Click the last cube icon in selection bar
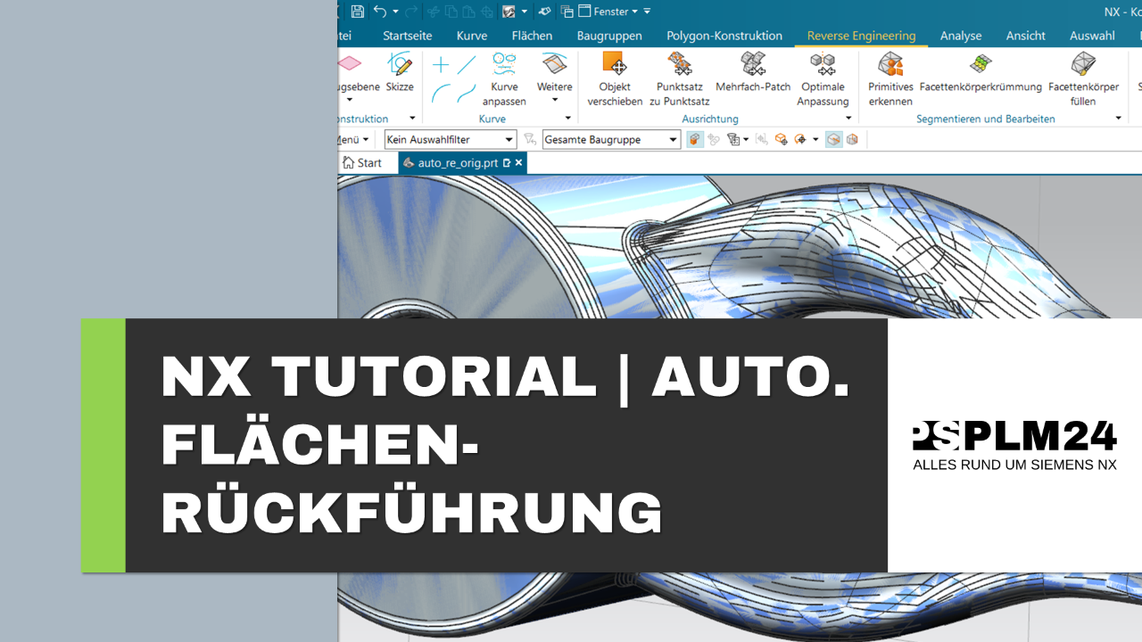The width and height of the screenshot is (1142, 642). (852, 139)
